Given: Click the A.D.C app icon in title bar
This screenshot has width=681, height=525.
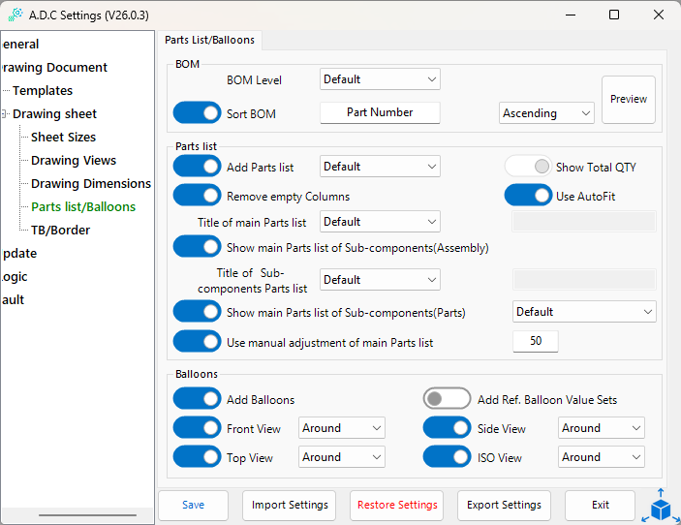Looking at the screenshot, I should point(15,15).
